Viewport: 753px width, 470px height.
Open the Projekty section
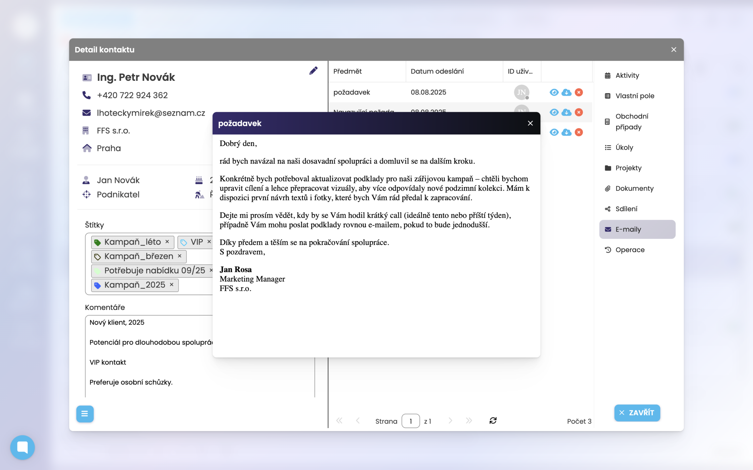[629, 168]
